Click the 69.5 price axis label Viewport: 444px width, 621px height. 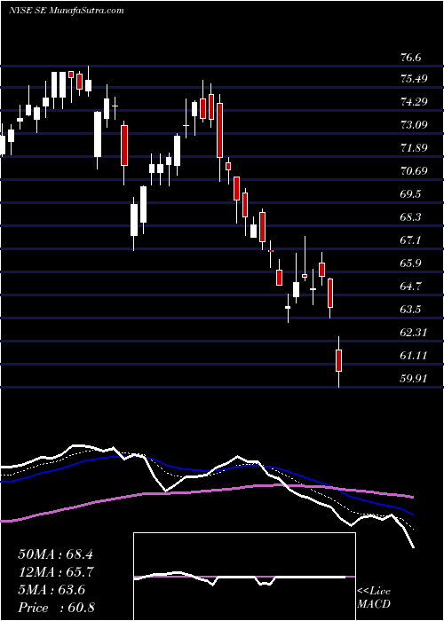coord(410,194)
